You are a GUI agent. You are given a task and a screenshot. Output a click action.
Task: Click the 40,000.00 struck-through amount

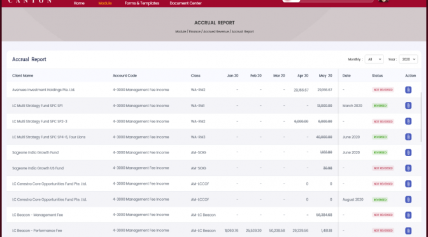point(324,137)
